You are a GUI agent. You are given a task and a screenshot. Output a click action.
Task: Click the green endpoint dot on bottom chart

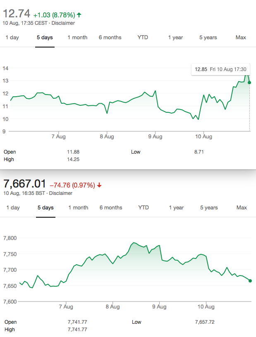[x=250, y=281]
